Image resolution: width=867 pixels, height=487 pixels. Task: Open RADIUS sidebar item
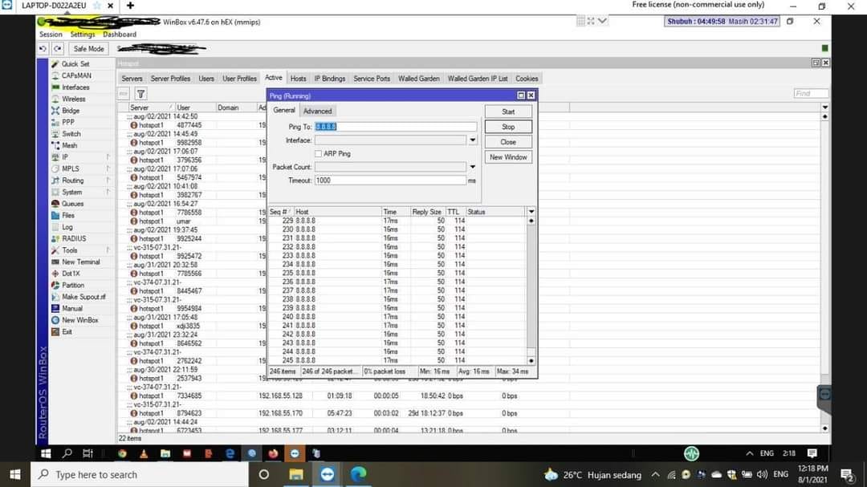tap(74, 239)
